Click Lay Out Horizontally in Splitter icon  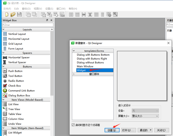[83, 14]
